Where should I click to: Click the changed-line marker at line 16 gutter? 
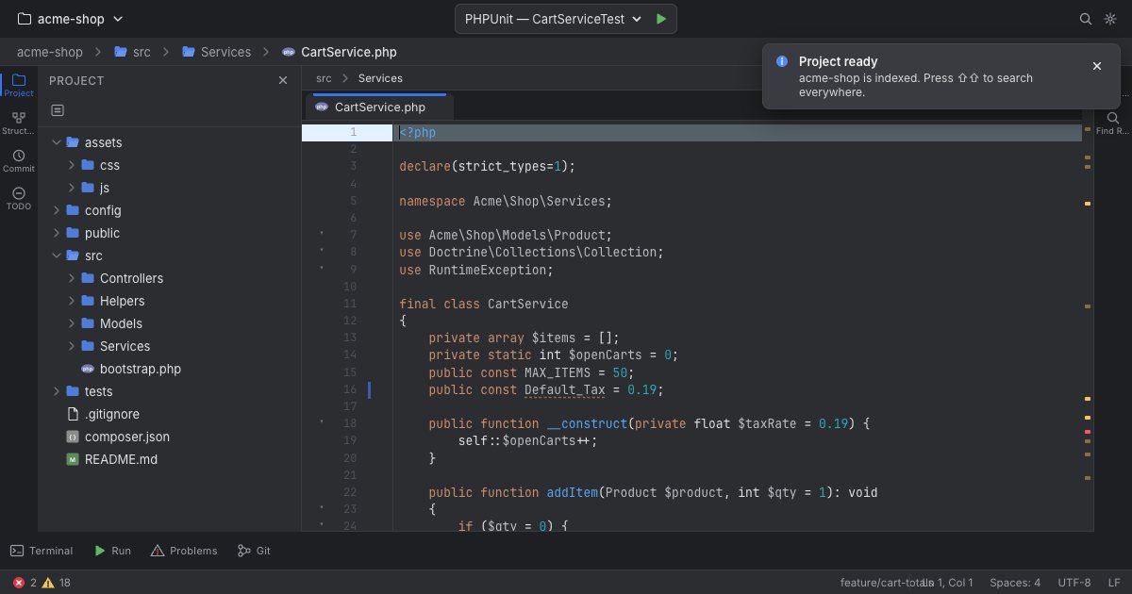[369, 389]
